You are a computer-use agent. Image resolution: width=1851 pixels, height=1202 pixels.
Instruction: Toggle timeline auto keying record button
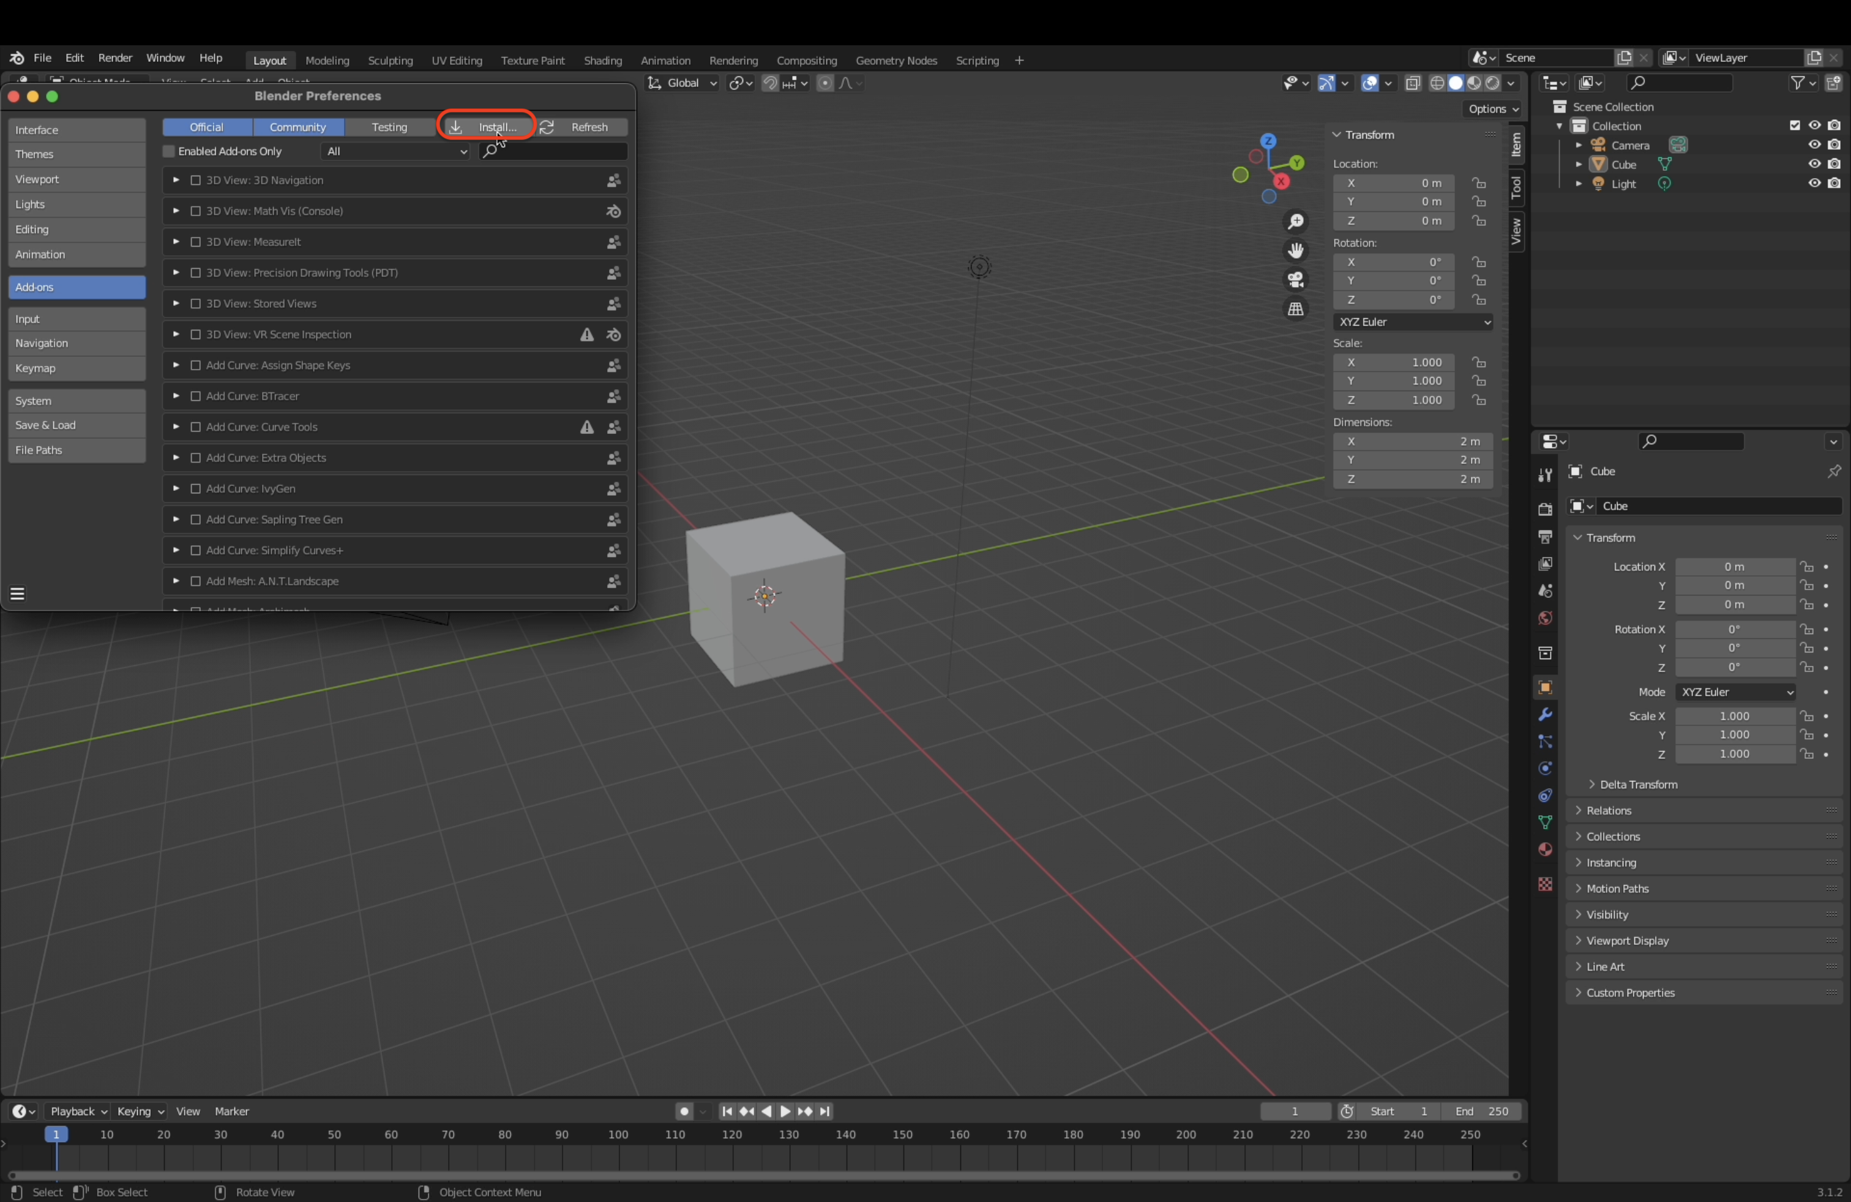click(684, 1112)
